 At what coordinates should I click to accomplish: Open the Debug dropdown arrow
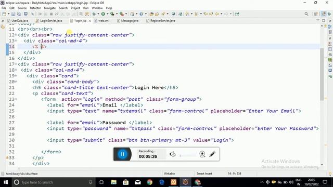tap(98, 14)
